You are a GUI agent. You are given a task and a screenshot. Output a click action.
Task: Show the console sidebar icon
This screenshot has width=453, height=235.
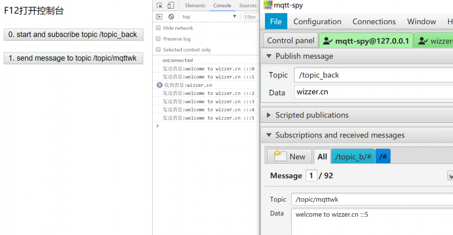[x=159, y=17]
